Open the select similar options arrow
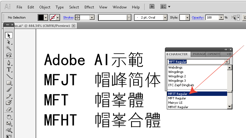The height and width of the screenshot is (138, 246). (x=238, y=17)
